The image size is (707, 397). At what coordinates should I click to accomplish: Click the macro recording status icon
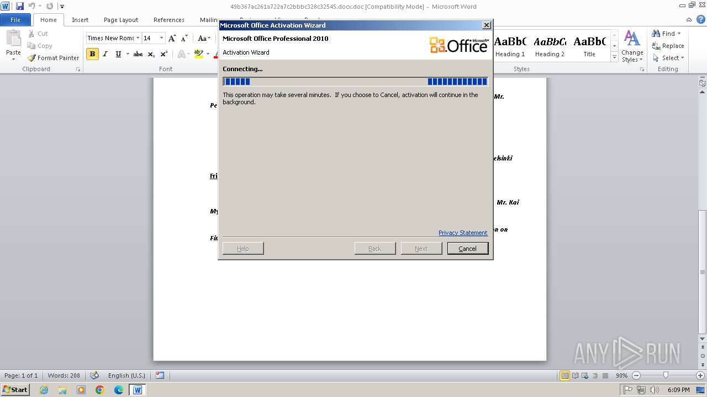(160, 375)
